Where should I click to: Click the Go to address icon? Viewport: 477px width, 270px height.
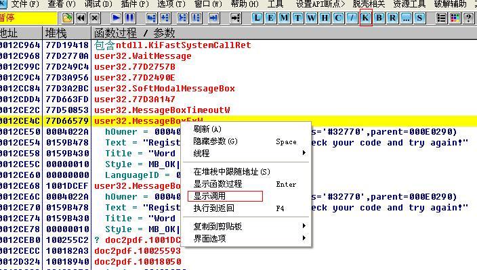pos(236,18)
